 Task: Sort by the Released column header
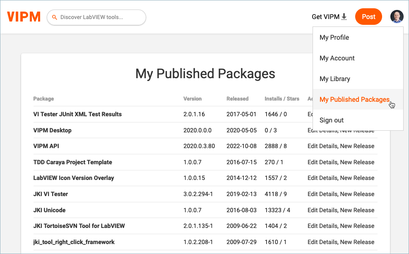click(237, 98)
